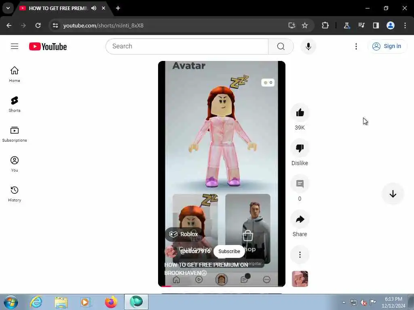This screenshot has height=310, width=414.
Task: Reload the page
Action: tap(38, 25)
